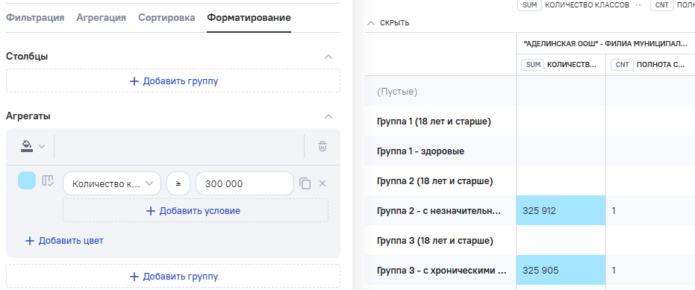Click the highlighted cell 325 912
Screen dimensions: 695x290
tap(561, 210)
